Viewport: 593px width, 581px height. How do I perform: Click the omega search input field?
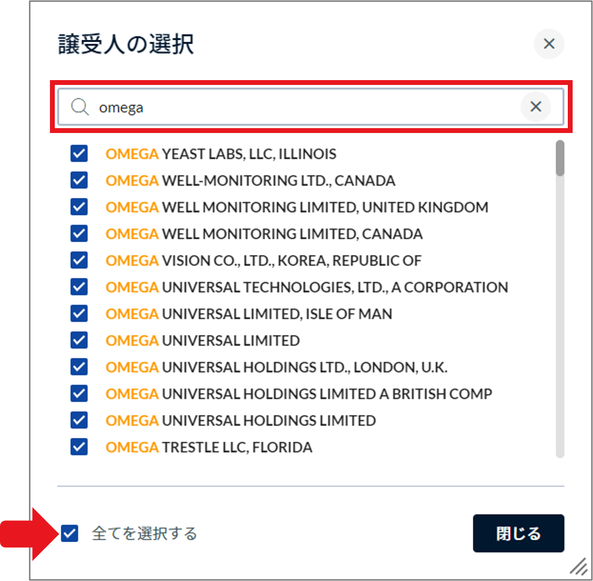click(311, 107)
